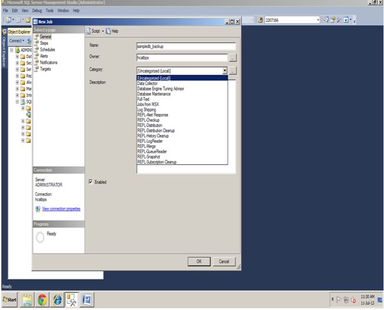This screenshot has width=384, height=310.
Task: Select REPL-LogReader category
Action: pos(182,141)
